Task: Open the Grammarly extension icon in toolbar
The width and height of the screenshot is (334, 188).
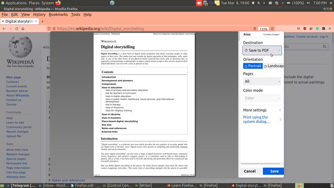Action: coord(317,28)
